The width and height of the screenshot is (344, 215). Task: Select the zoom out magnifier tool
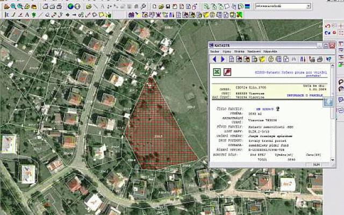tap(20, 6)
